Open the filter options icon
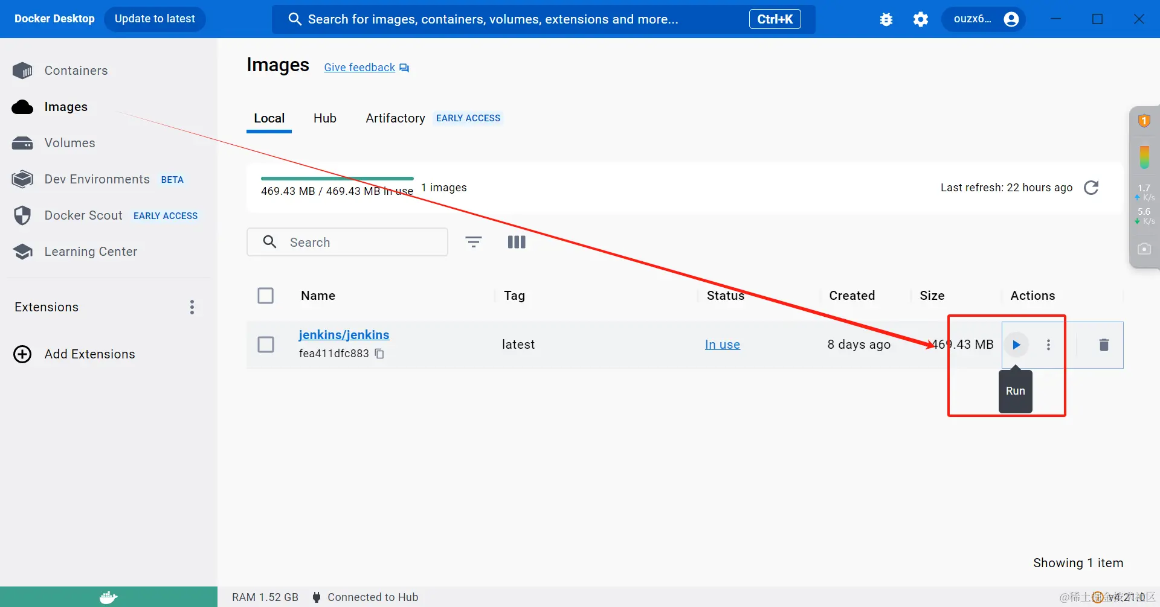Viewport: 1160px width, 607px height. point(474,242)
